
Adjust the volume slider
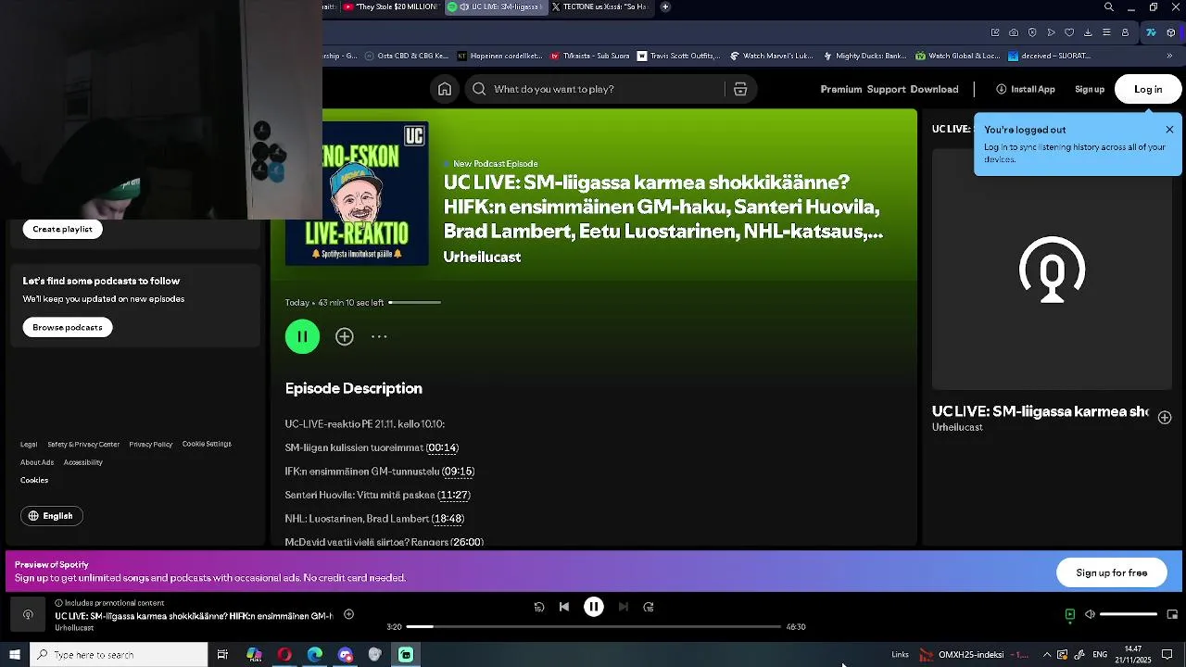(1129, 614)
